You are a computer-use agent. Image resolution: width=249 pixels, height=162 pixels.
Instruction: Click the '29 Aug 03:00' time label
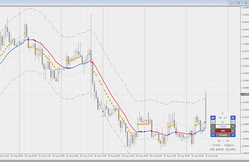tap(114, 156)
